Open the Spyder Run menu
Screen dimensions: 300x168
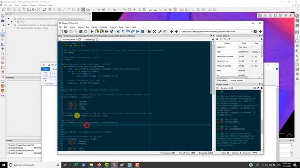(87, 27)
